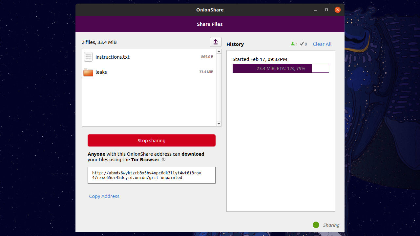Screen dimensions: 420x236
Task: Select the instructions.txt file name
Action: tap(113, 57)
